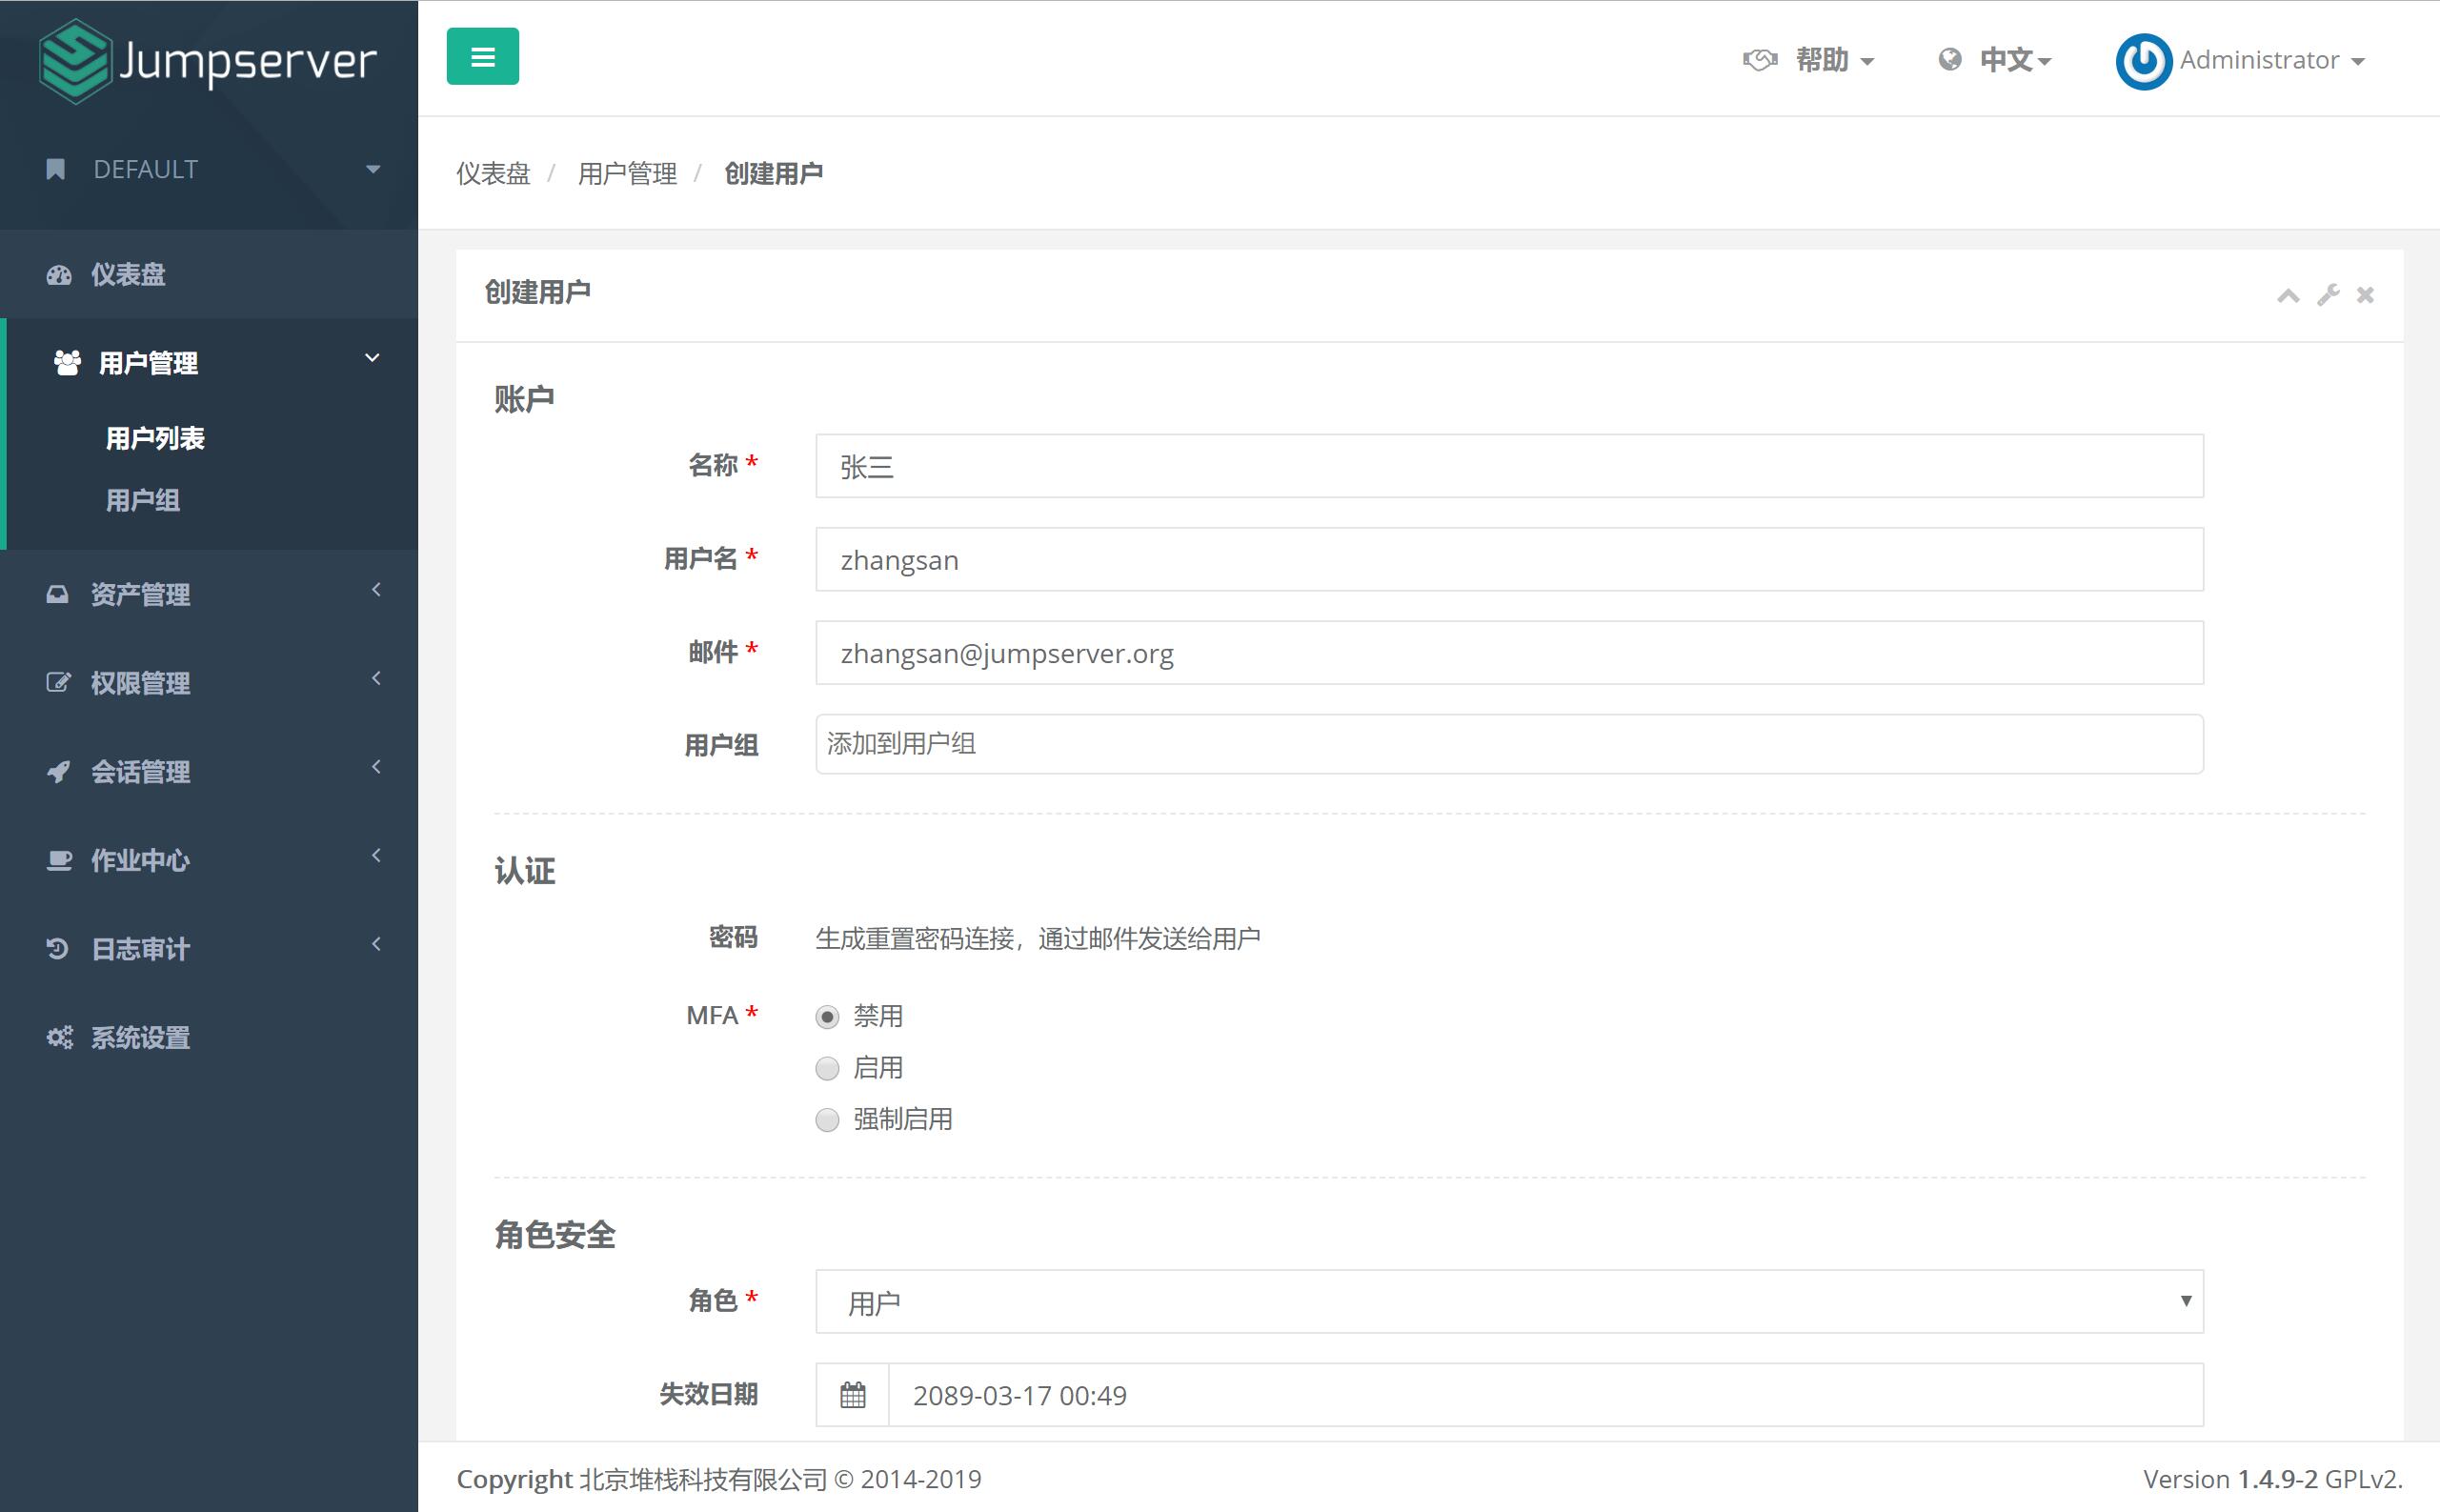Select the 禁用 MFA radio option

(x=827, y=1017)
